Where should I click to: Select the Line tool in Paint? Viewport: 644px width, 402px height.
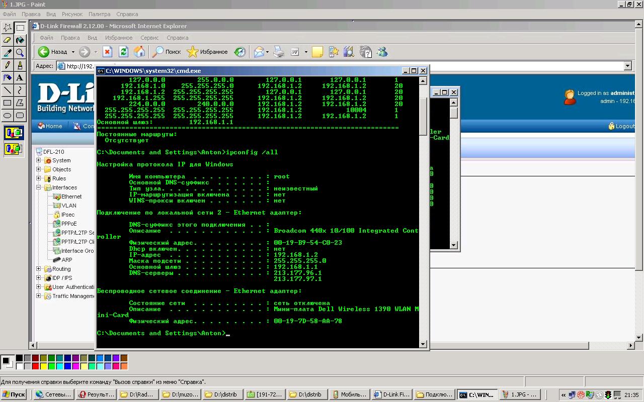(x=8, y=90)
